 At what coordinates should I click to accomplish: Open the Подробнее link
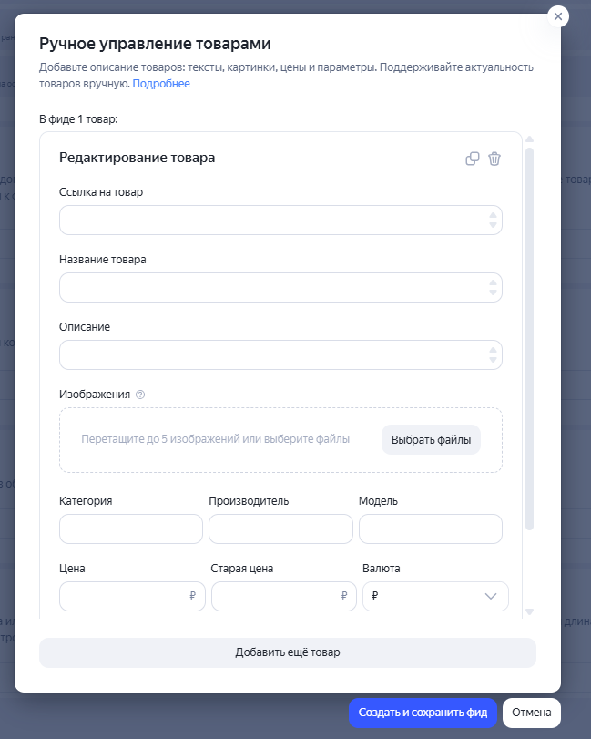coord(161,84)
